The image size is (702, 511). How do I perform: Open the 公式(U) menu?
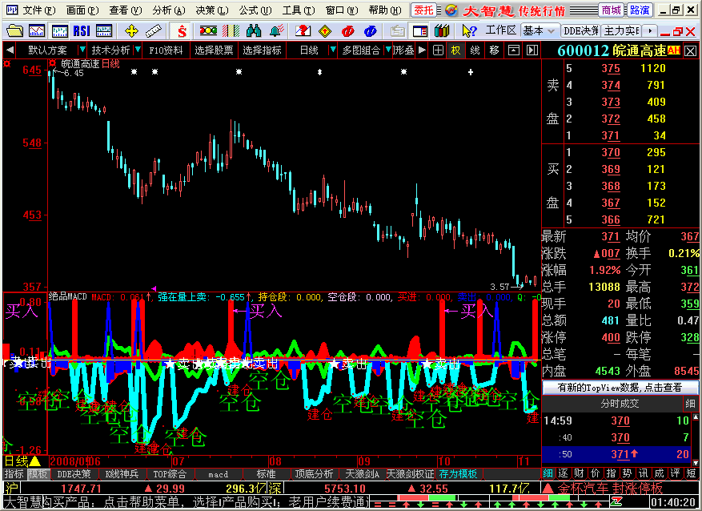(255, 10)
